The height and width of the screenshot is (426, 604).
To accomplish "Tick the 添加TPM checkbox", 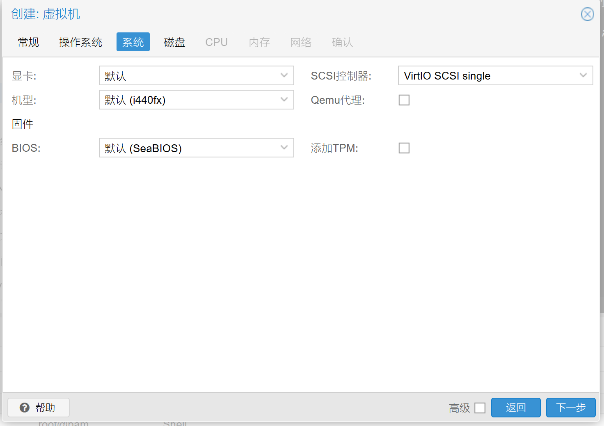I will 404,148.
